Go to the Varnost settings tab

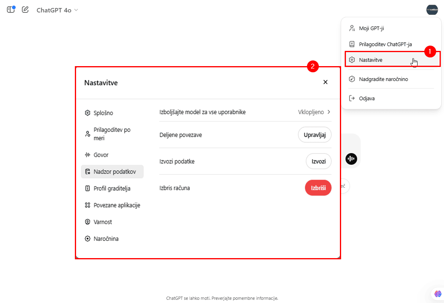click(102, 222)
